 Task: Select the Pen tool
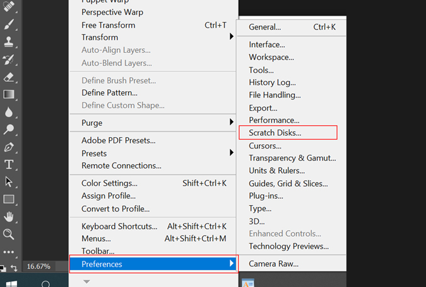9,147
